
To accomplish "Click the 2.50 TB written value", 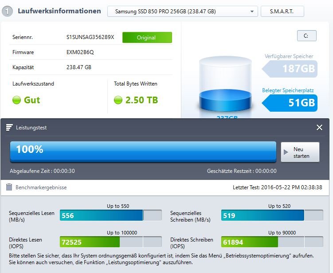I will point(141,100).
